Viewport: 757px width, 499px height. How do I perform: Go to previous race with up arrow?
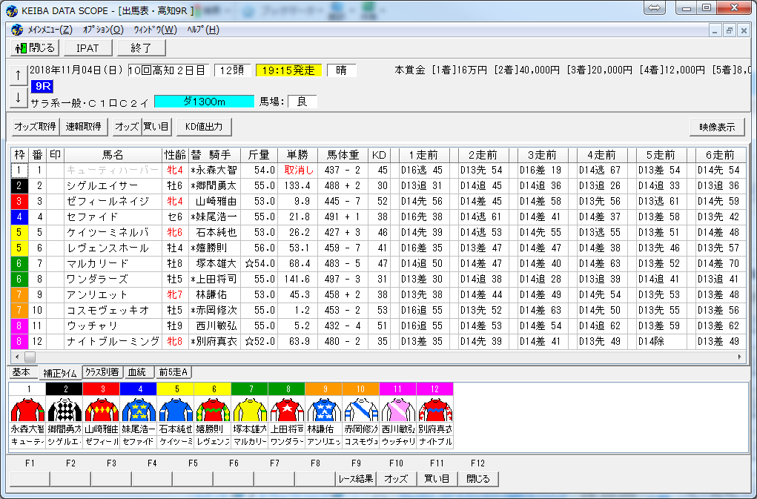[x=19, y=75]
